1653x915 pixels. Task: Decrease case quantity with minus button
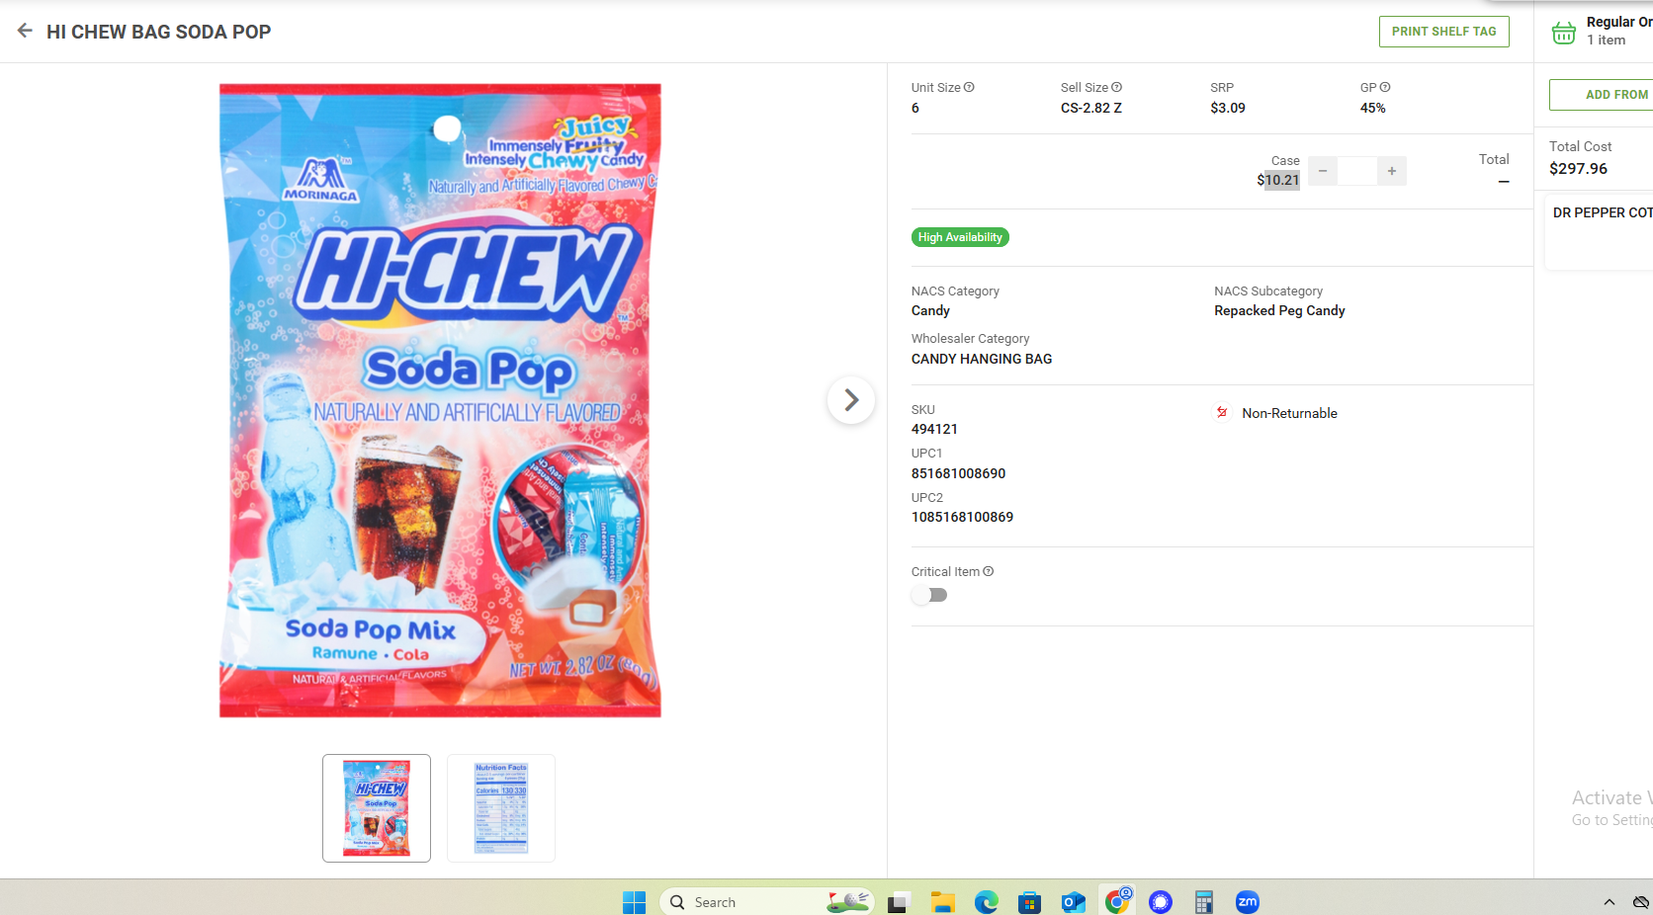1323,171
